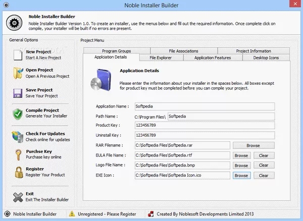
Task: Browse for the EULA file
Action: pyautogui.click(x=241, y=155)
